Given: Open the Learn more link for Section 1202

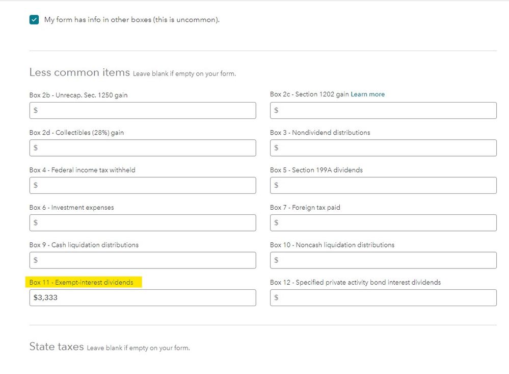Looking at the screenshot, I should point(367,94).
